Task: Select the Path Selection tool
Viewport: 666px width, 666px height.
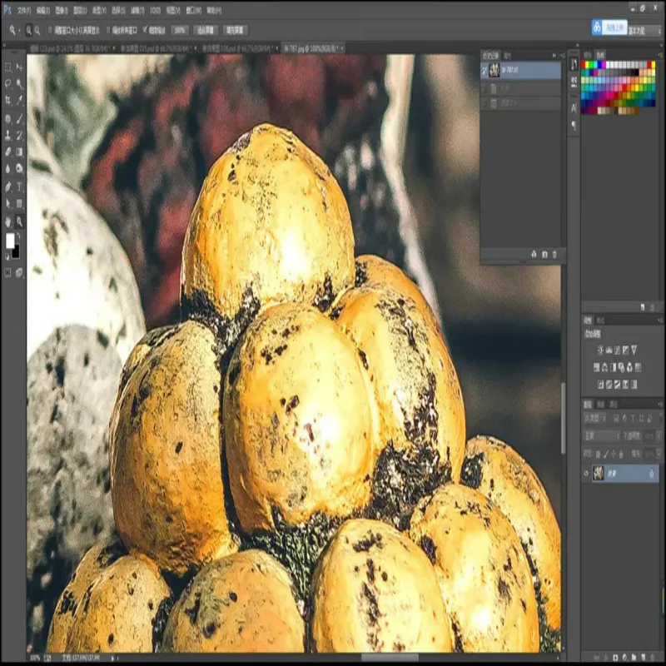Action: click(8, 203)
